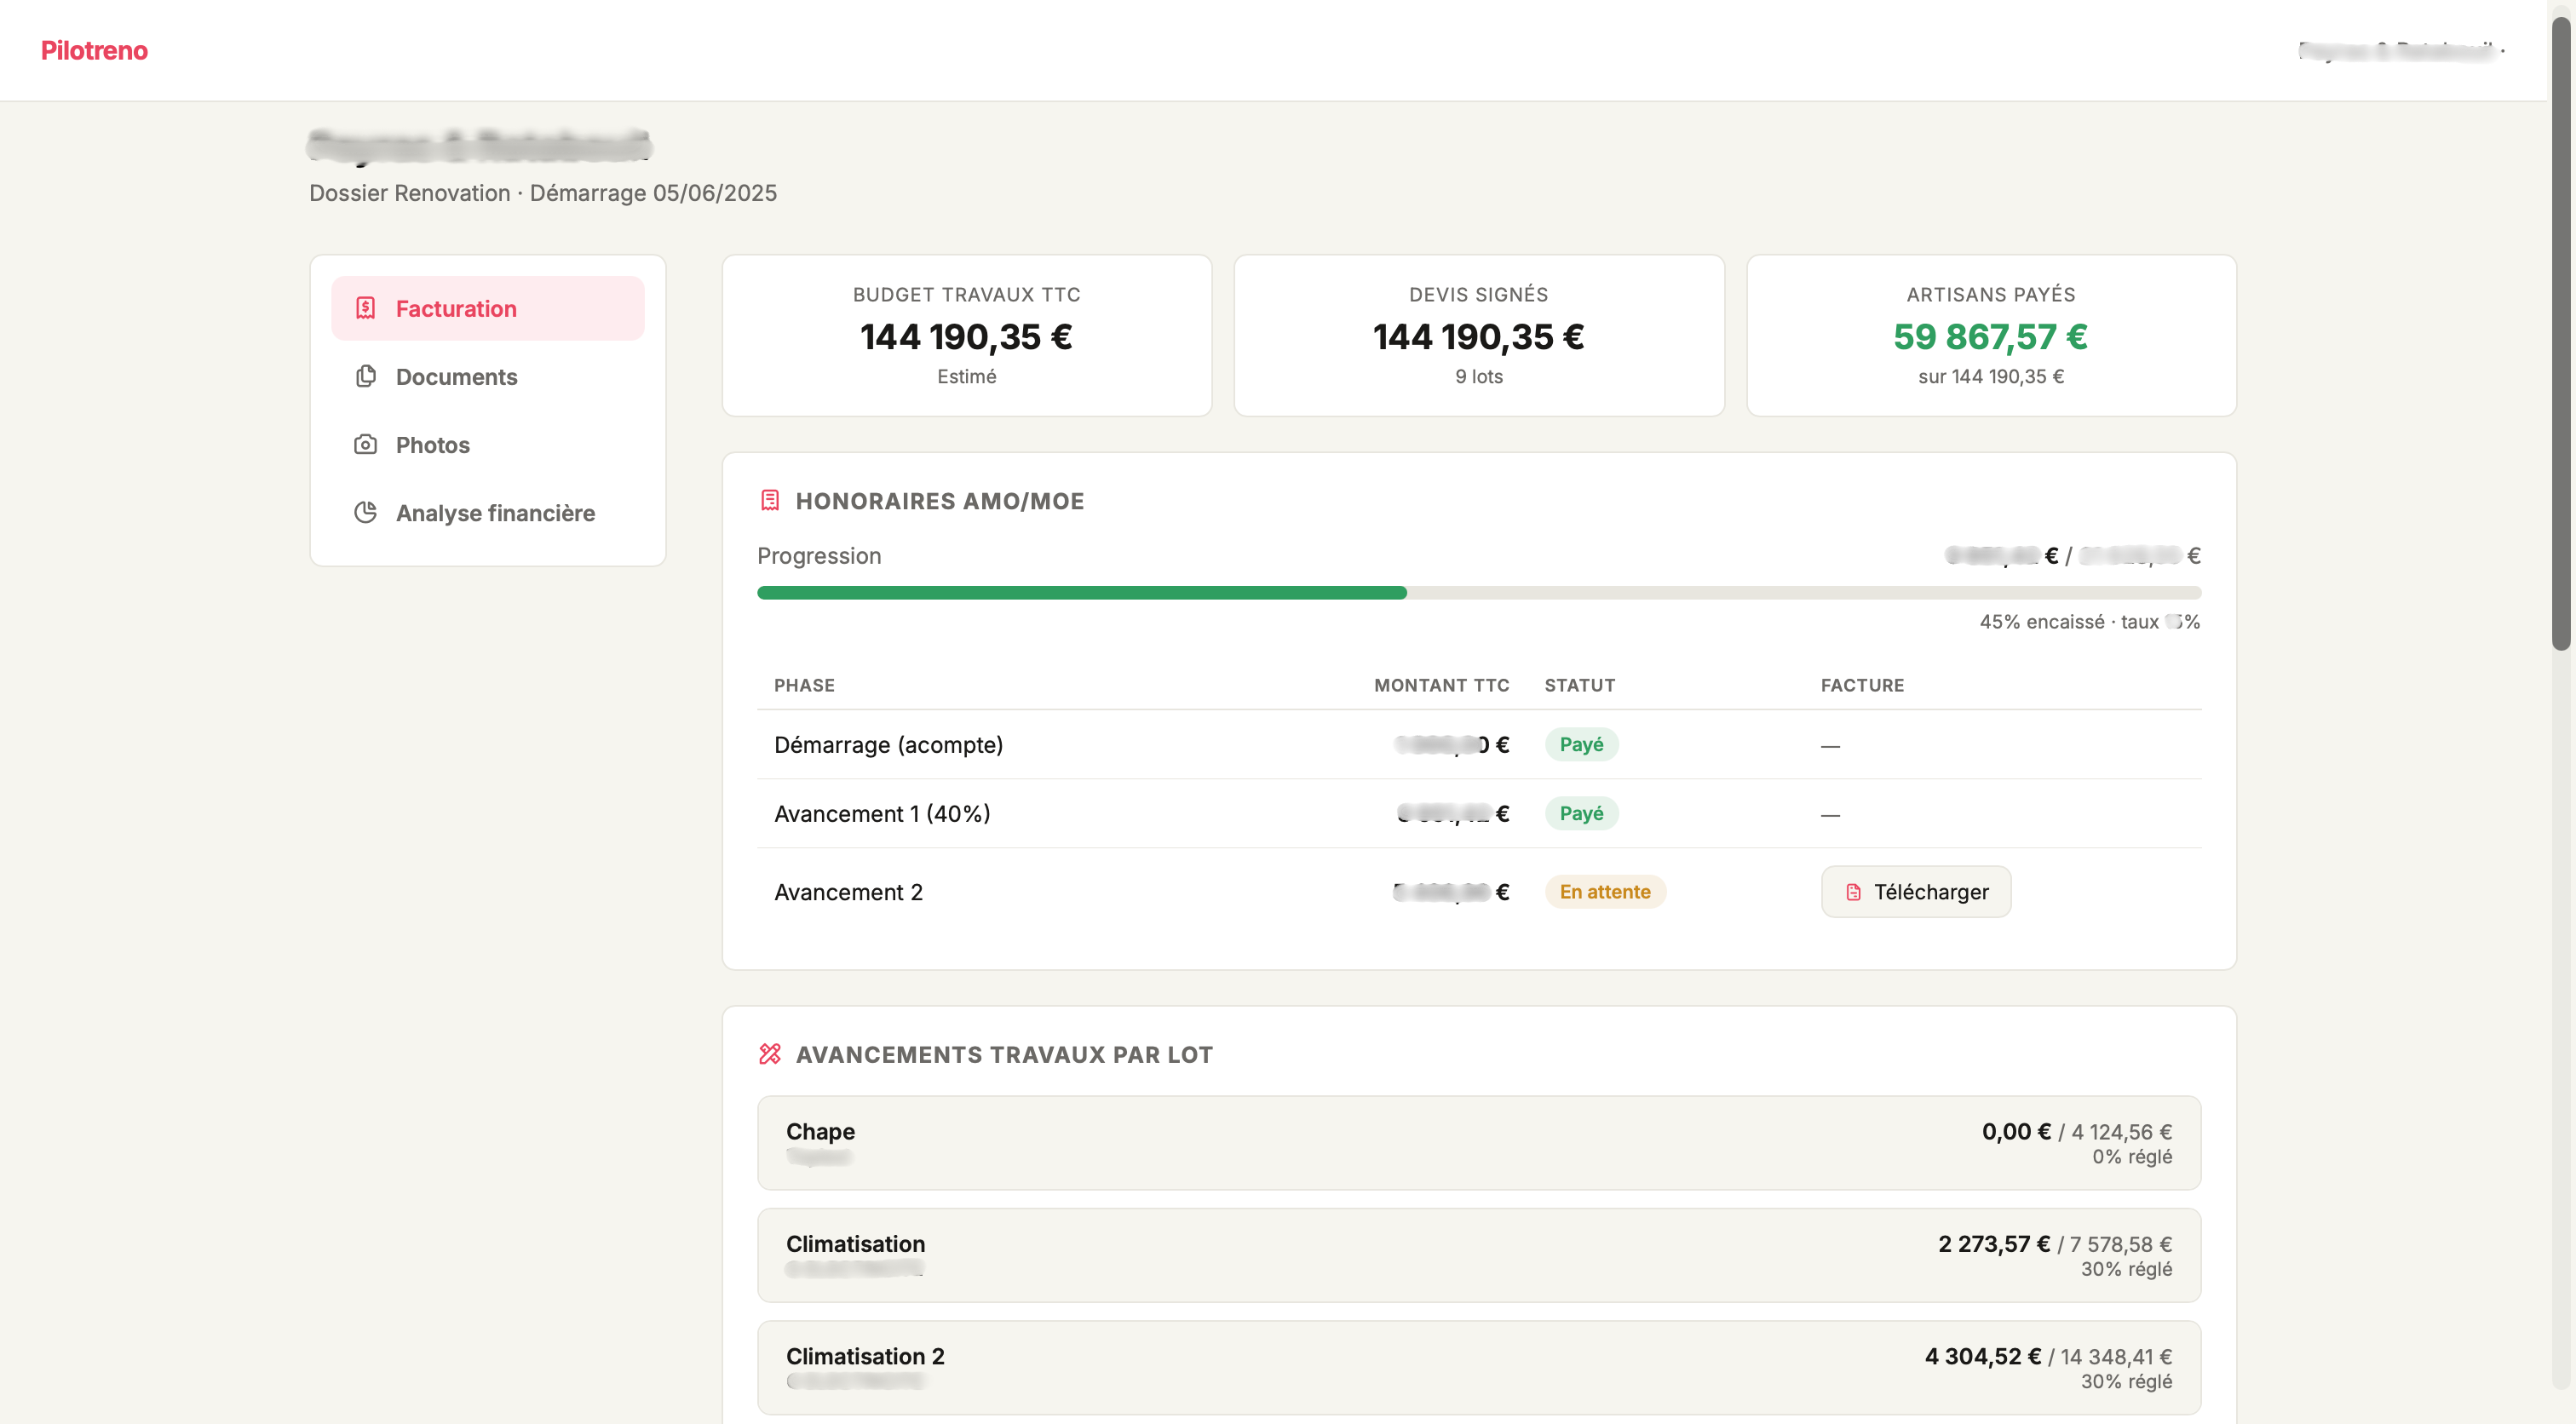Select the Climatisation lot row showing 7 578,58 €
Screen dimensions: 2576x1424
(x=1479, y=1255)
